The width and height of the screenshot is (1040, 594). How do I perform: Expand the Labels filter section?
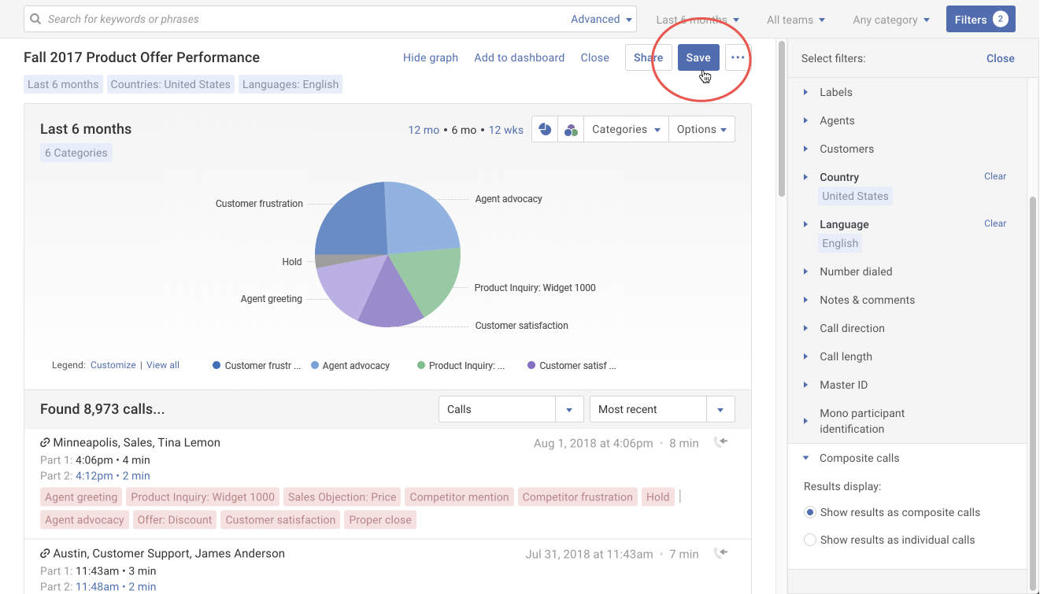point(805,92)
